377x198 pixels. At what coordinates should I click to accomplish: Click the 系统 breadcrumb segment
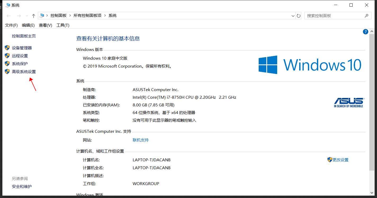pos(113,16)
